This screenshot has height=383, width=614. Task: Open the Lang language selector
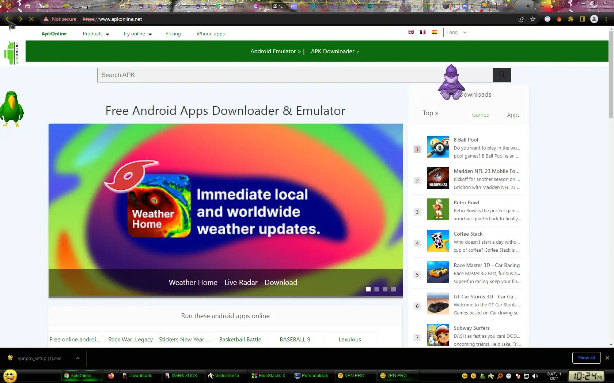(455, 32)
